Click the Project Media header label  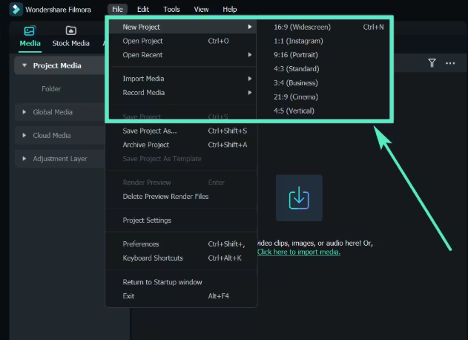pos(57,65)
